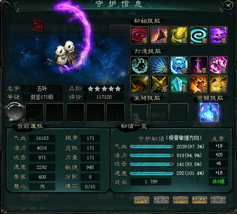
Task: Click the blue crystal crafted skill icon
Action: [x=179, y=84]
